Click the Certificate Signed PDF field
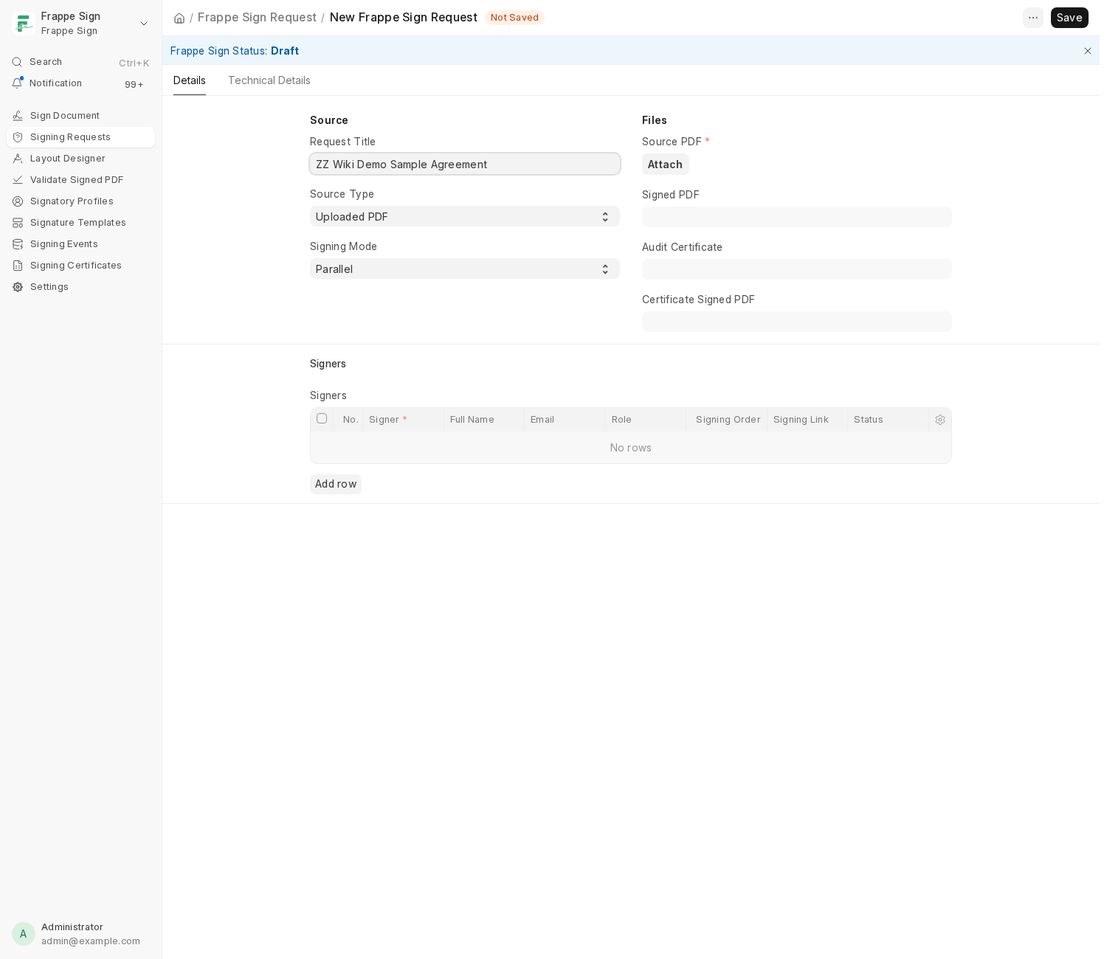 click(797, 322)
